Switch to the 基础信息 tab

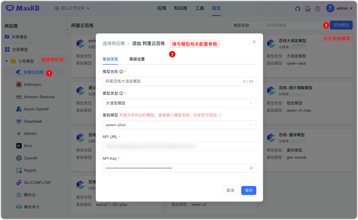(x=110, y=59)
